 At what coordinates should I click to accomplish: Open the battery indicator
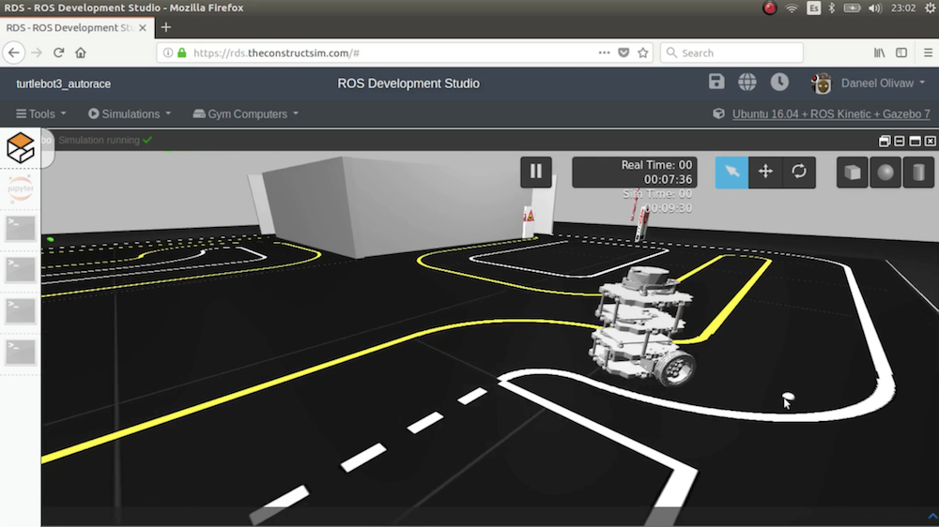point(853,8)
